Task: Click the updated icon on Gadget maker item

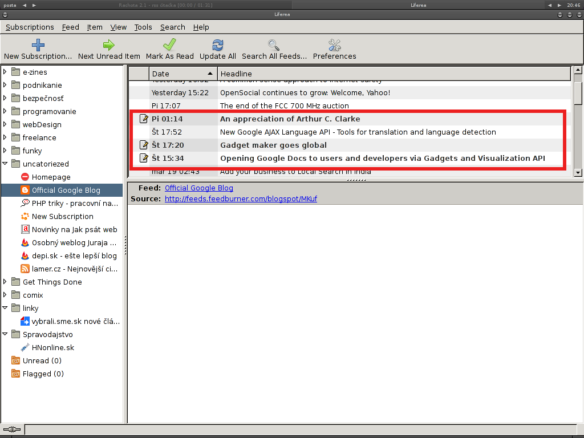Action: coord(143,145)
